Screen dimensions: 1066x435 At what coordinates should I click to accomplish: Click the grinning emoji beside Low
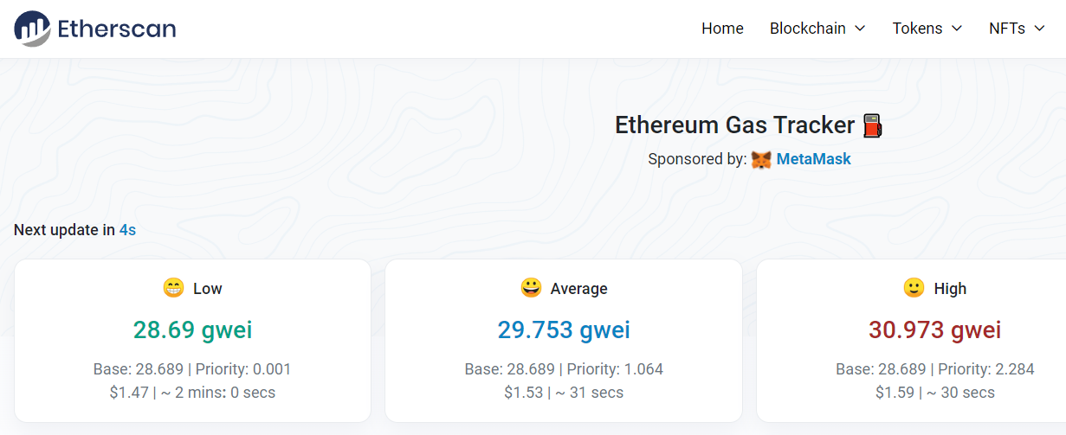tap(173, 288)
